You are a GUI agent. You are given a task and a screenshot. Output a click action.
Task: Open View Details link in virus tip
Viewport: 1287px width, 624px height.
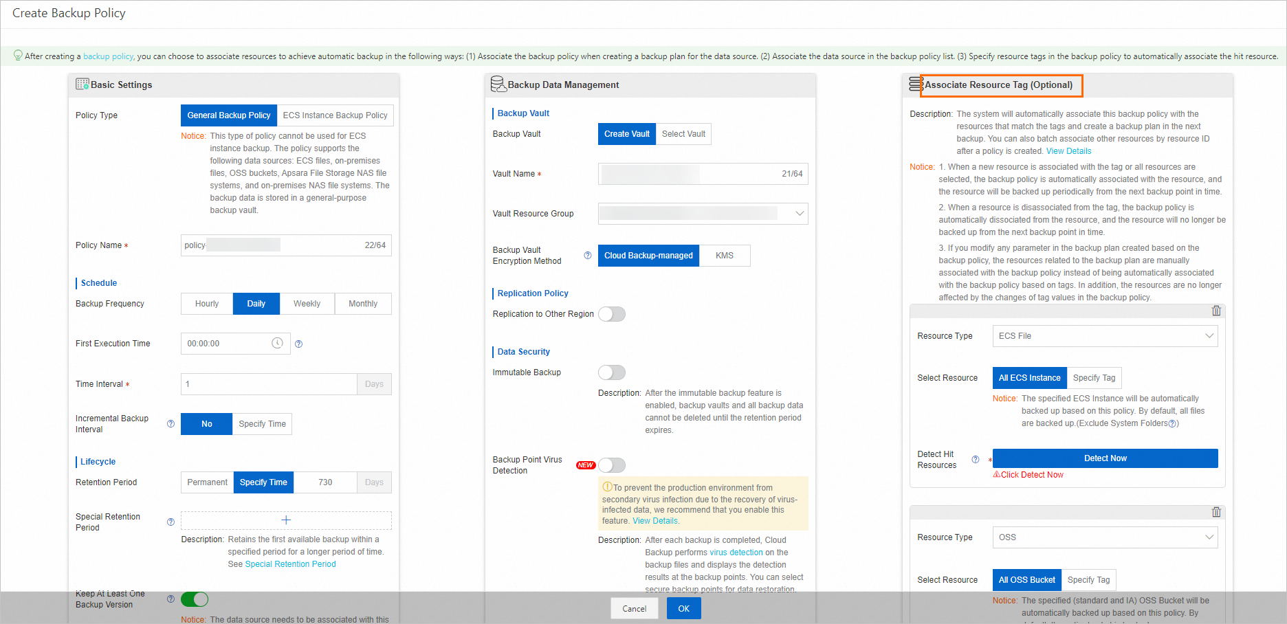tap(655, 521)
